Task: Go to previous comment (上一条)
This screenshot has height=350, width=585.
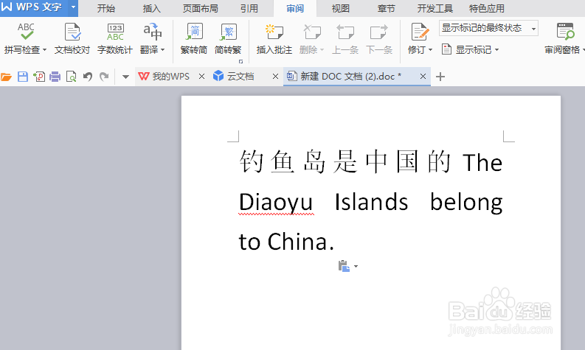Action: [x=345, y=39]
